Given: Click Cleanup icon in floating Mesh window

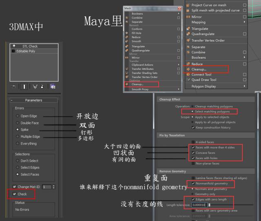Looking at the screenshot, I should tap(127, 84).
